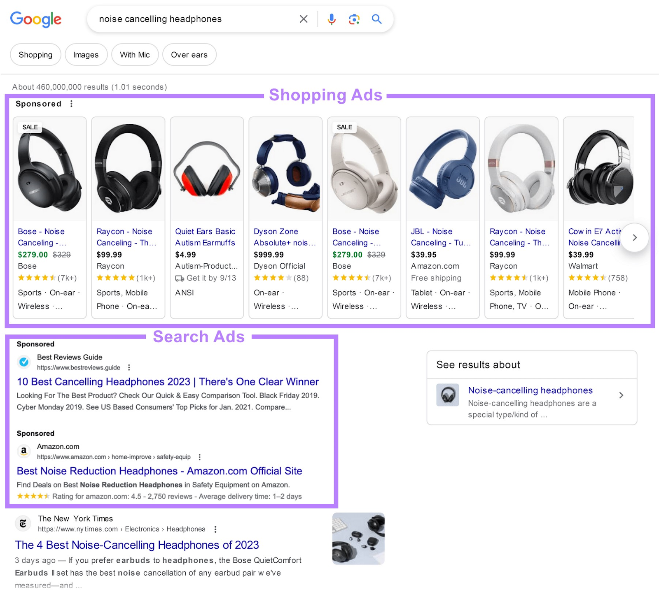Select the Over ears filter chip
The width and height of the screenshot is (659, 592).
189,55
